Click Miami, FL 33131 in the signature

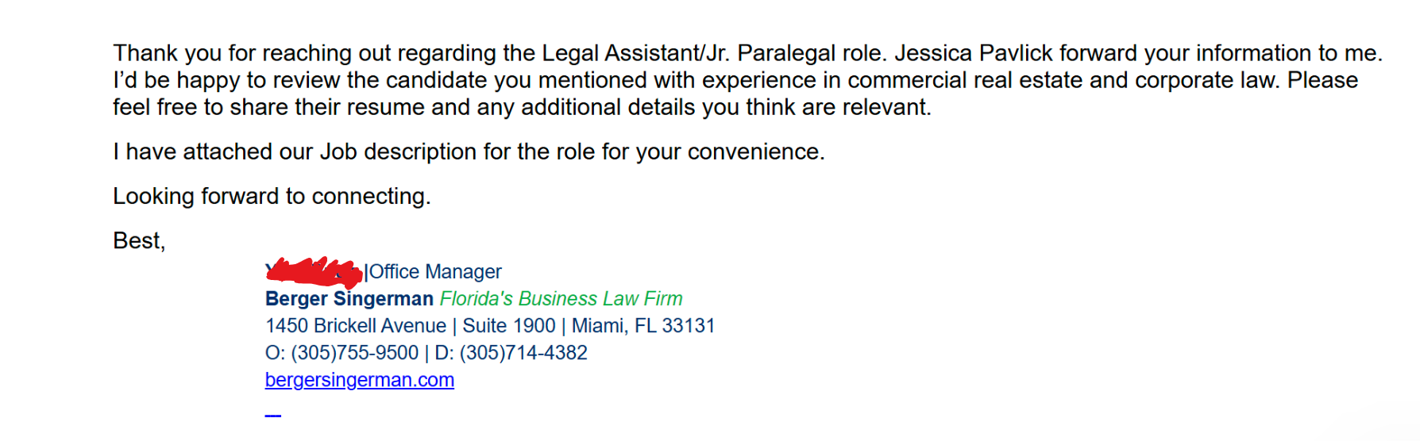(643, 326)
